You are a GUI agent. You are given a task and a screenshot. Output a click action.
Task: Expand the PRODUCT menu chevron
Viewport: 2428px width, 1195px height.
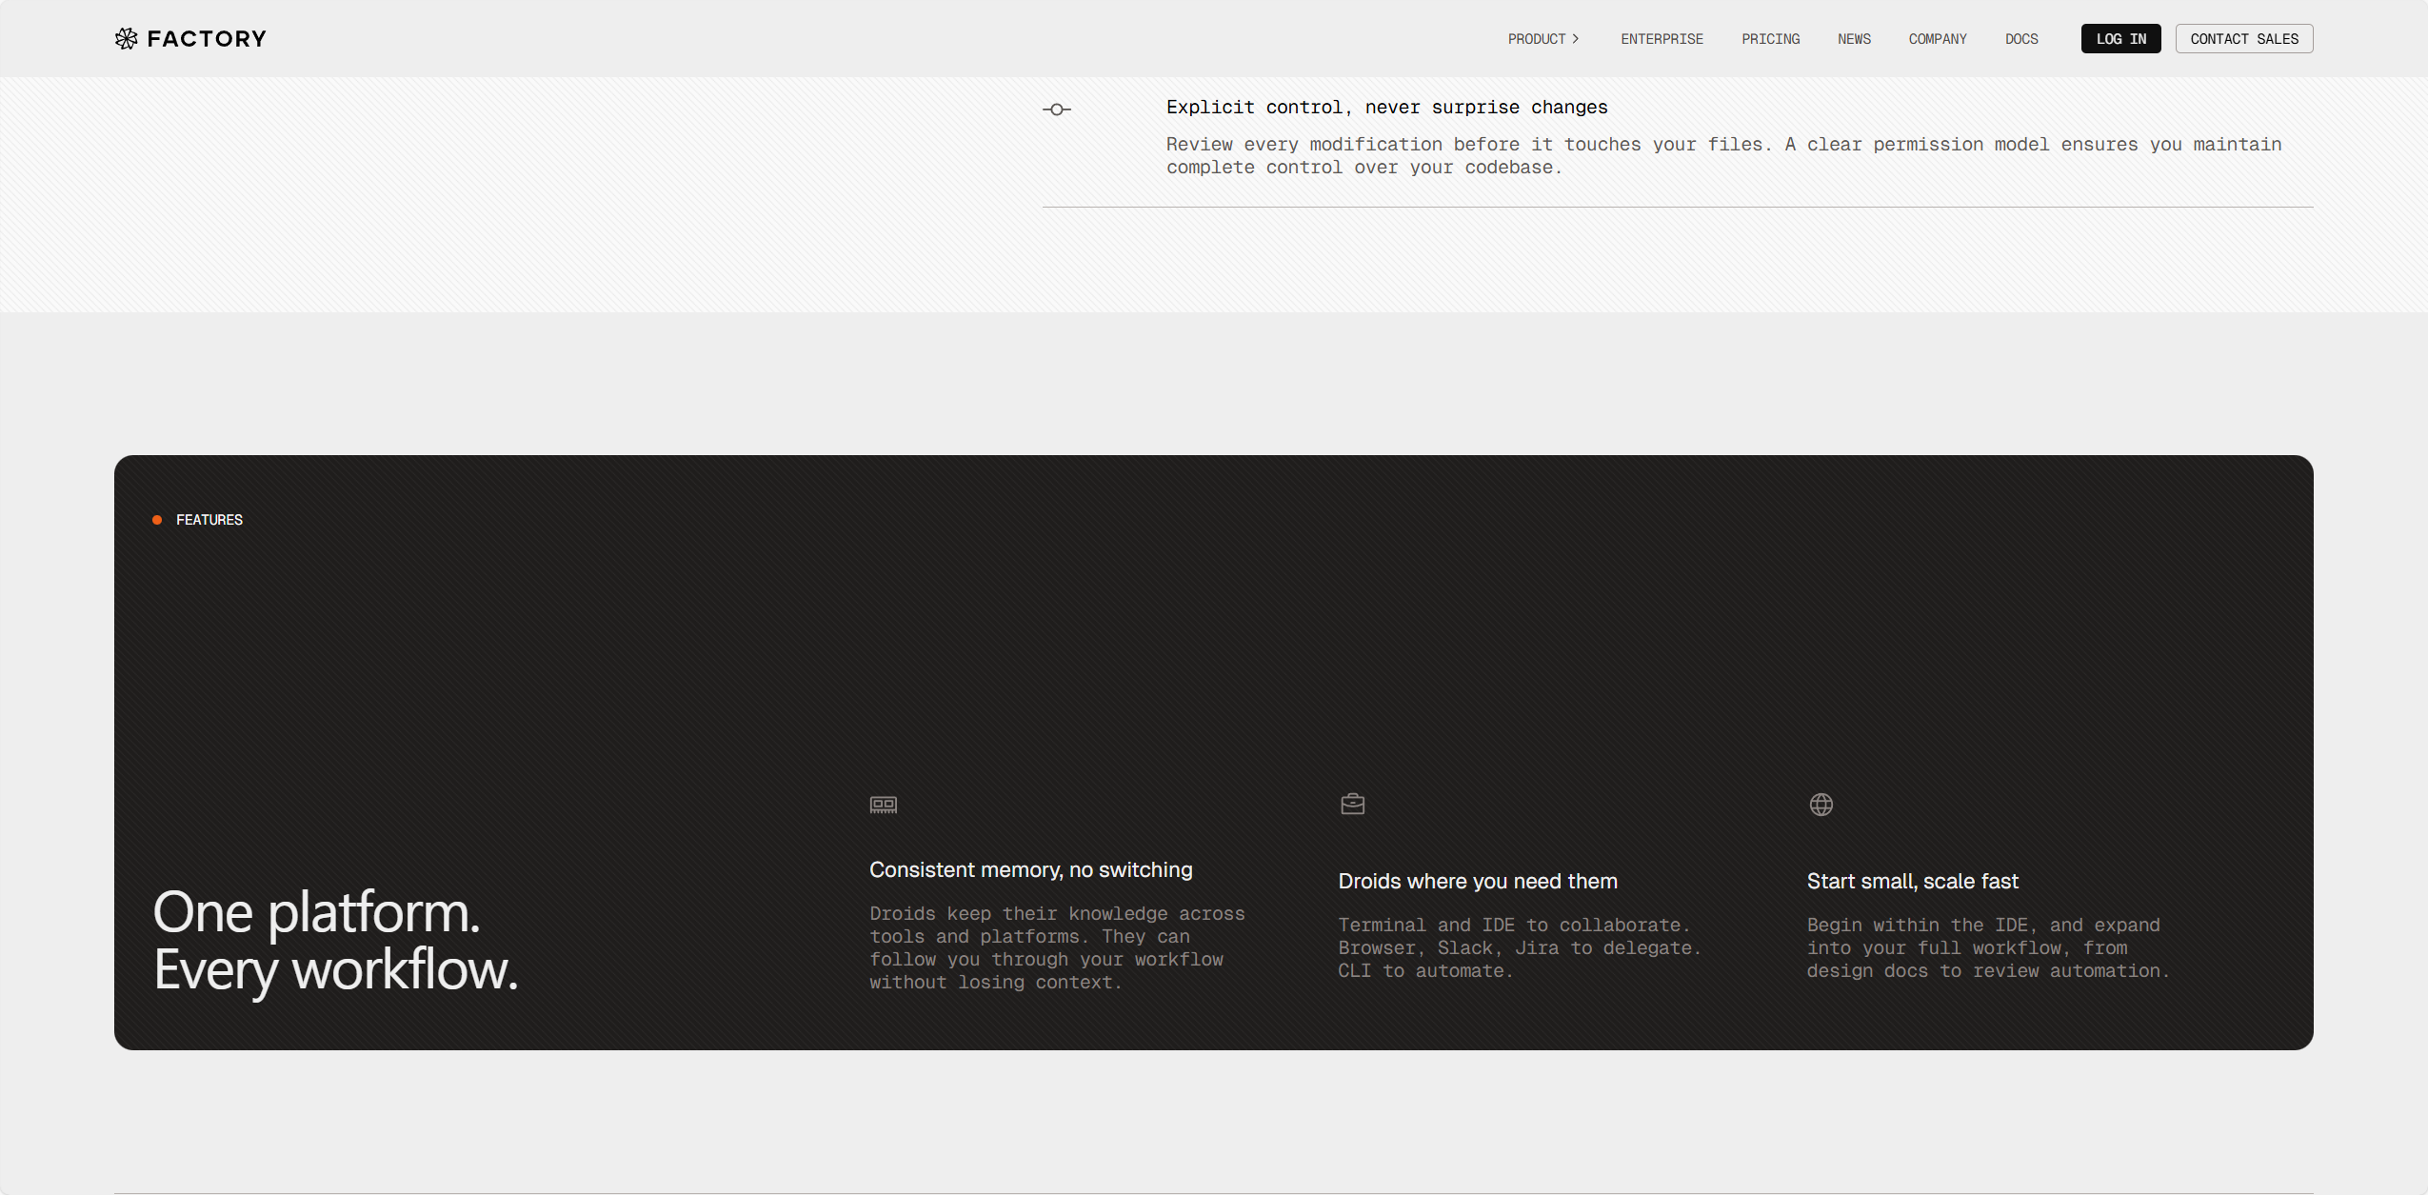[1576, 39]
